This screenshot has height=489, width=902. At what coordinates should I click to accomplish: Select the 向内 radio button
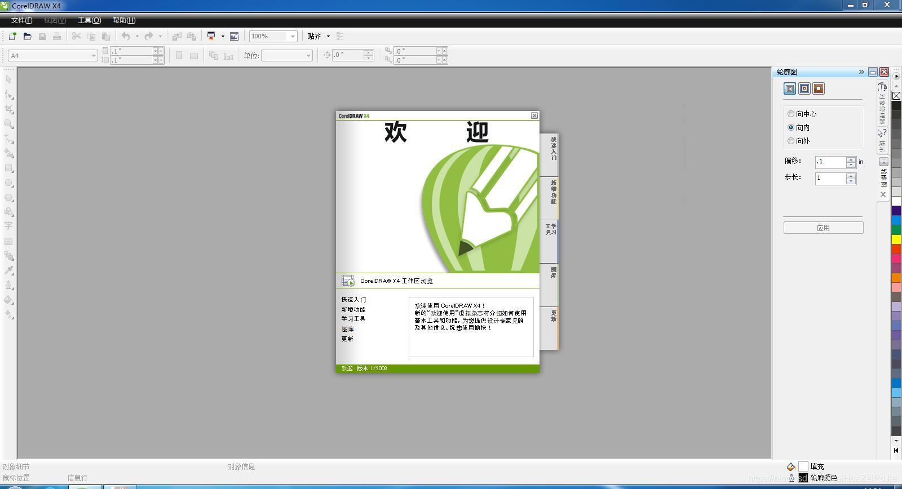coord(791,127)
